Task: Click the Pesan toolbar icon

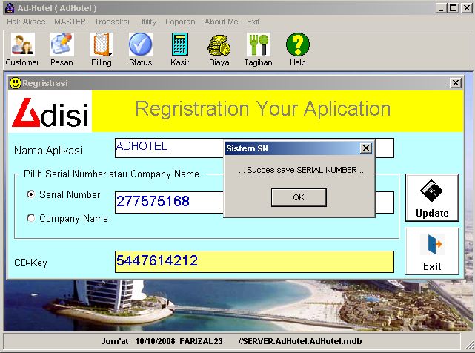Action: [x=62, y=45]
